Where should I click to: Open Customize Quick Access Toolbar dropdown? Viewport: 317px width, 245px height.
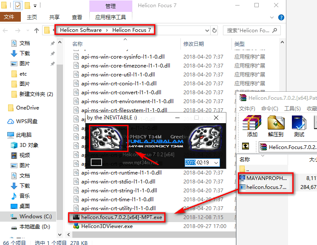pos(35,6)
